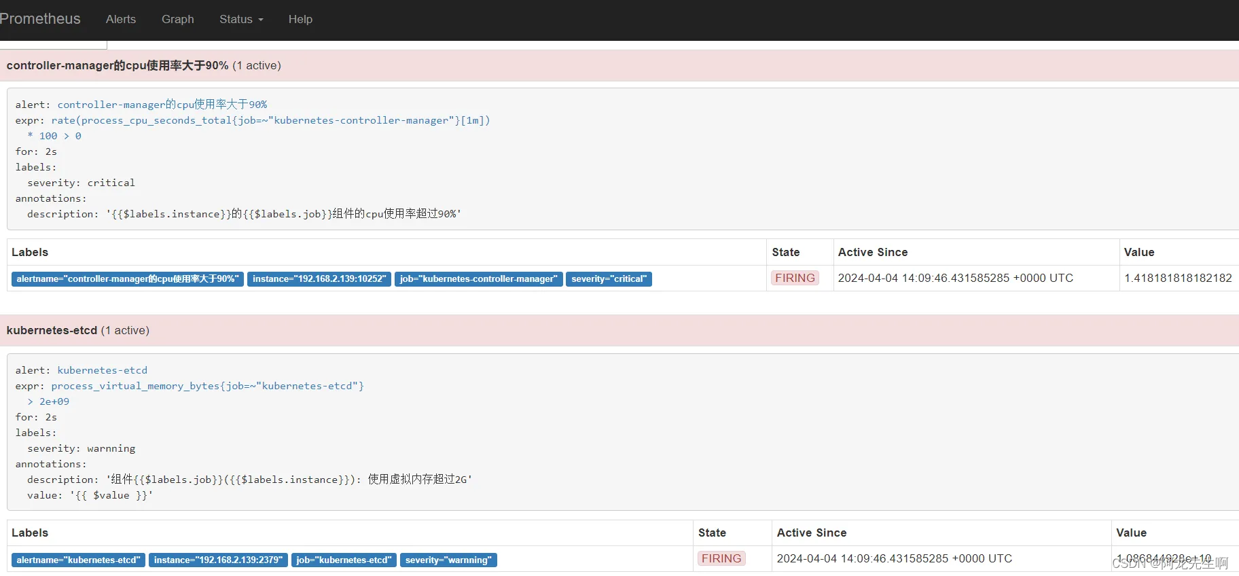Click the '* 100 > 0' expression continuation
This screenshot has width=1239, height=576.
(x=54, y=136)
